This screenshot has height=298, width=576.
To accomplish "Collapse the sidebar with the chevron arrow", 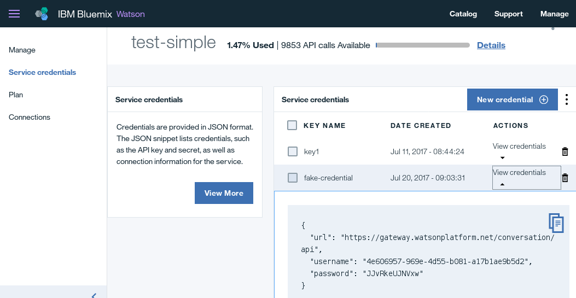I will point(94,295).
